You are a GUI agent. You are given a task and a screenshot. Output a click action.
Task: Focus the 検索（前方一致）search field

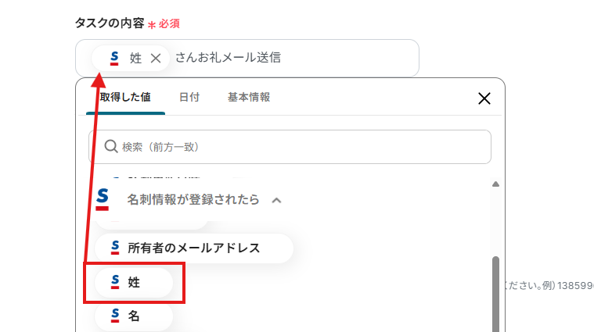pos(297,146)
